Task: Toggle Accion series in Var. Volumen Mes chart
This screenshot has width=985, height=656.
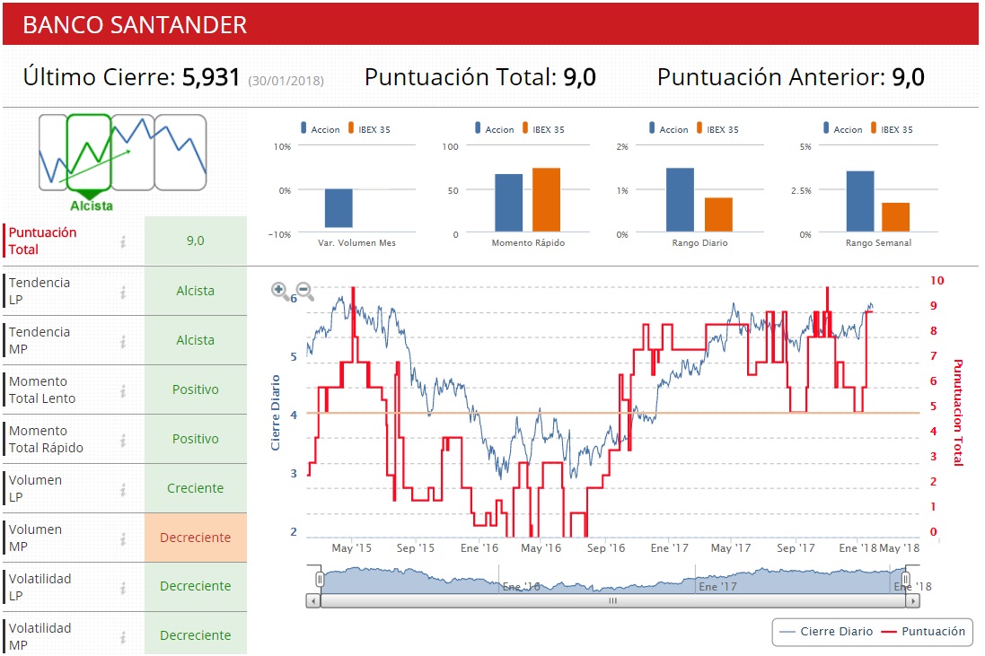Action: (320, 128)
